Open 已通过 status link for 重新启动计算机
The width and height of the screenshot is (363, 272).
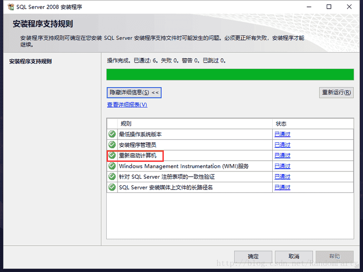282,155
